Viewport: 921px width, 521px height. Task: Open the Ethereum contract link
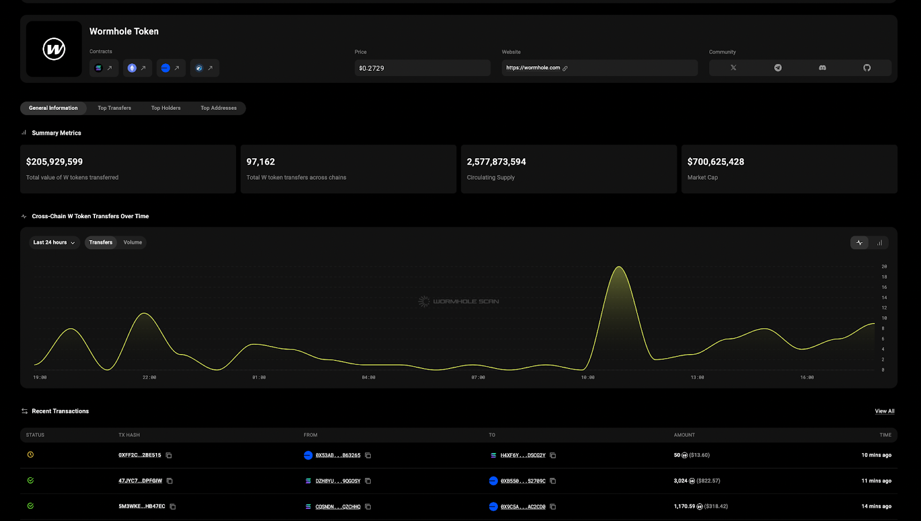[x=137, y=68]
